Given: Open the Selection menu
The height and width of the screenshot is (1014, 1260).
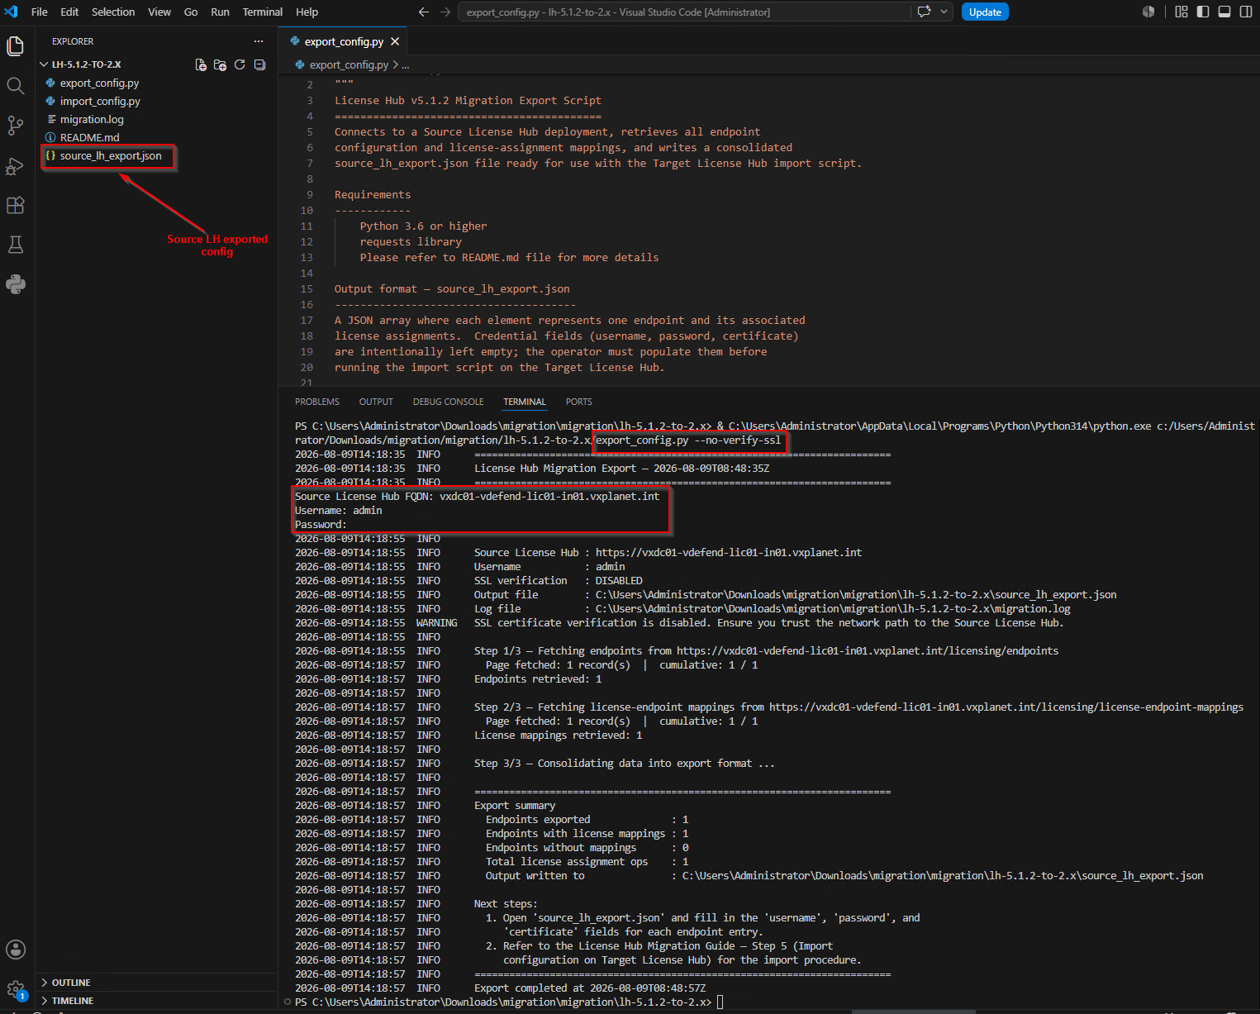Looking at the screenshot, I should click(113, 12).
